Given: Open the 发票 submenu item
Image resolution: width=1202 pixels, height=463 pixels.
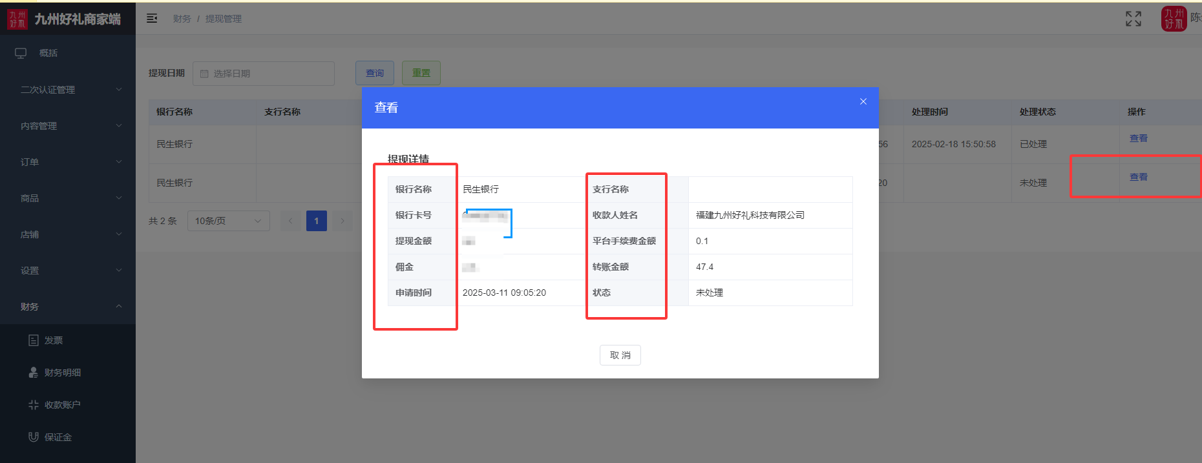Looking at the screenshot, I should click(x=68, y=340).
